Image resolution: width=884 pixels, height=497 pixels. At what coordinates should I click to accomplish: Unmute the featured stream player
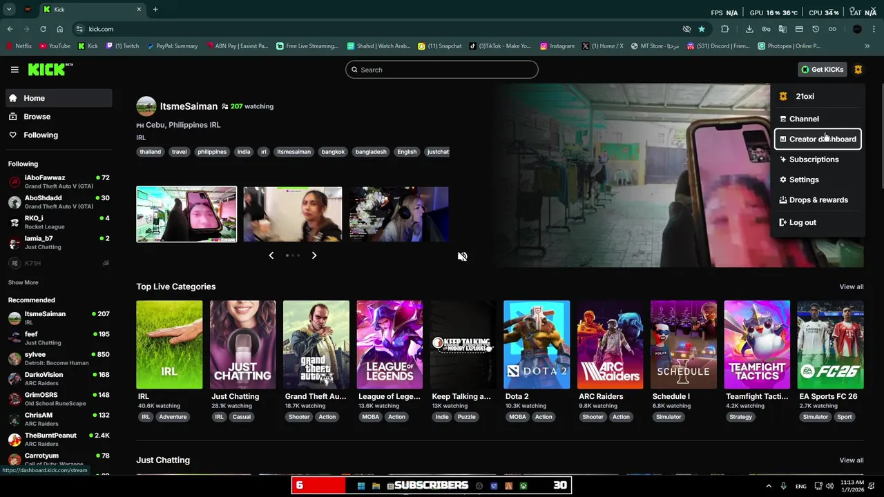[462, 257]
